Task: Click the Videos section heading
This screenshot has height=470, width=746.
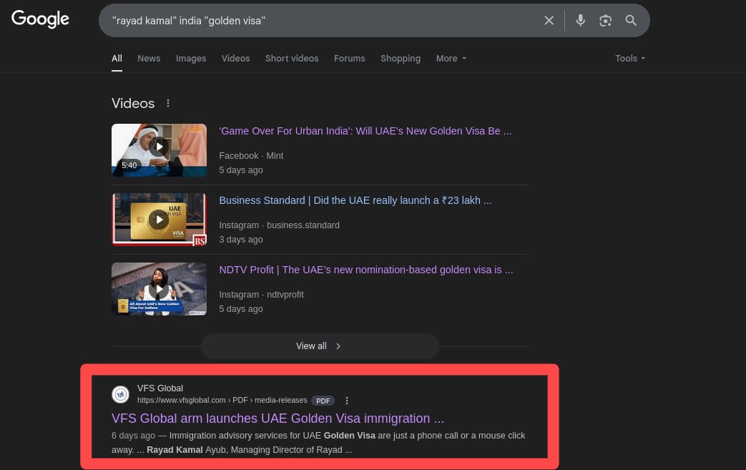Action: 133,103
